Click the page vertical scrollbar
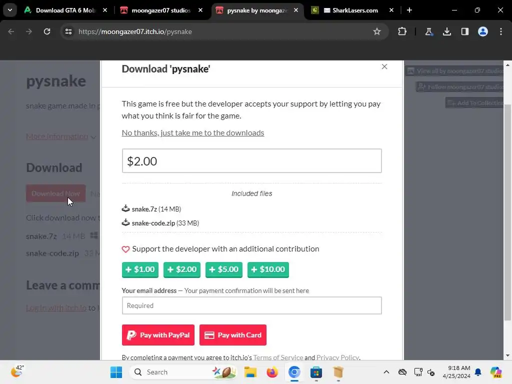 [507, 212]
